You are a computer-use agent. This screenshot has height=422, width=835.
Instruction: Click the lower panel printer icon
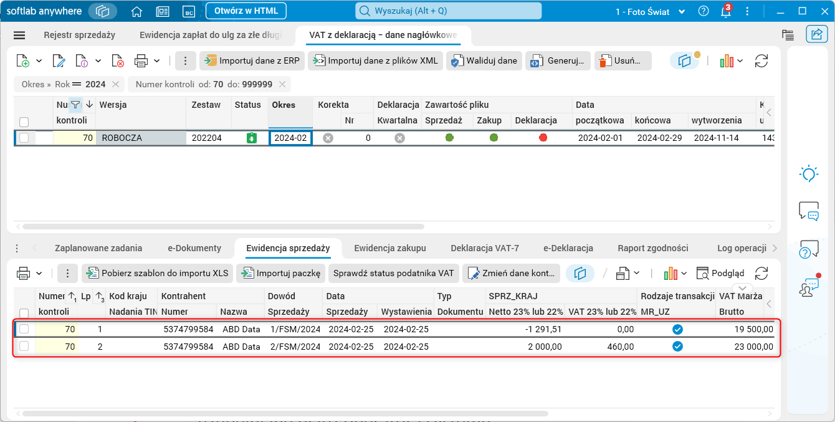click(24, 273)
